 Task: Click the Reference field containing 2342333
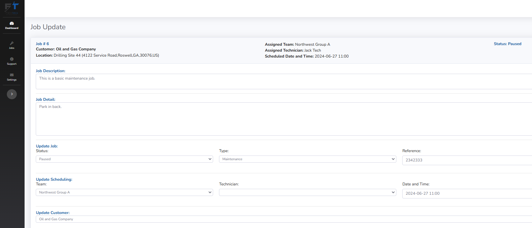[467, 160]
